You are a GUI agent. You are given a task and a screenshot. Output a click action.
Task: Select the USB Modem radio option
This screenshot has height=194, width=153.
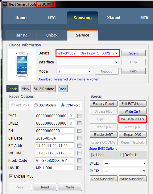click(x=36, y=105)
